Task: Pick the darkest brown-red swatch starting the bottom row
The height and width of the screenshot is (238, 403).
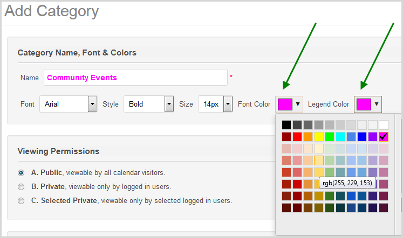Action: coord(286,207)
